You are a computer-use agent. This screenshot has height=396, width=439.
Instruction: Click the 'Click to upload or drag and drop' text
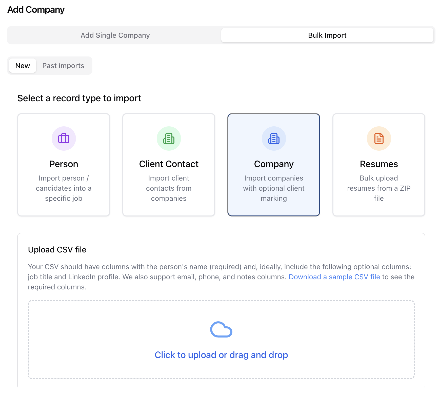tap(221, 355)
